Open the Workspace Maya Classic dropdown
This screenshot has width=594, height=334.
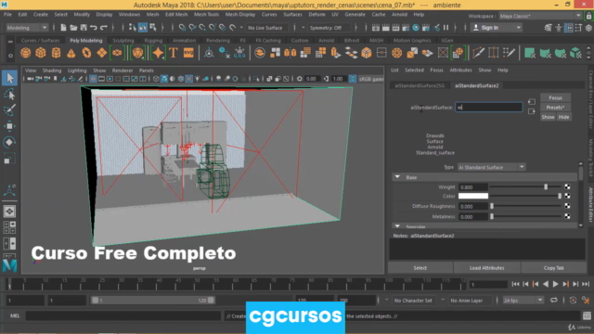540,16
